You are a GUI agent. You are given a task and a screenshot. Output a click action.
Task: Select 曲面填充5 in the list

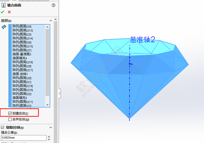point(20,98)
